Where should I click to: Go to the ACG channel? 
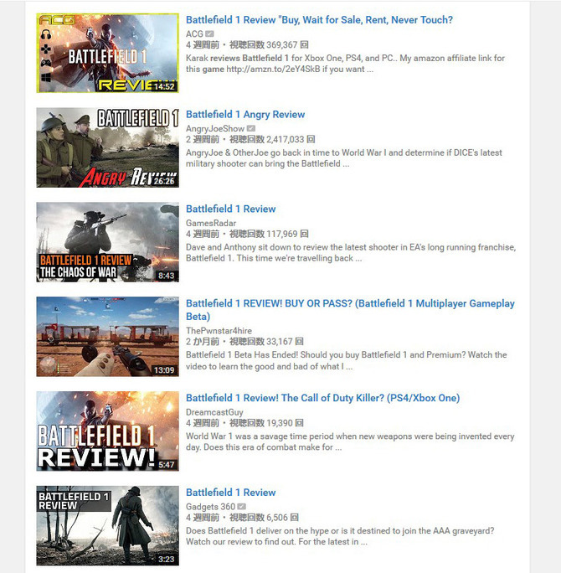coord(194,34)
